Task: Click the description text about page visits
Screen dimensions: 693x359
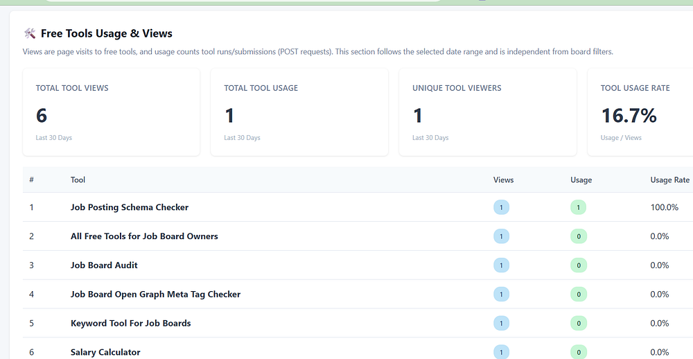Action: click(318, 52)
